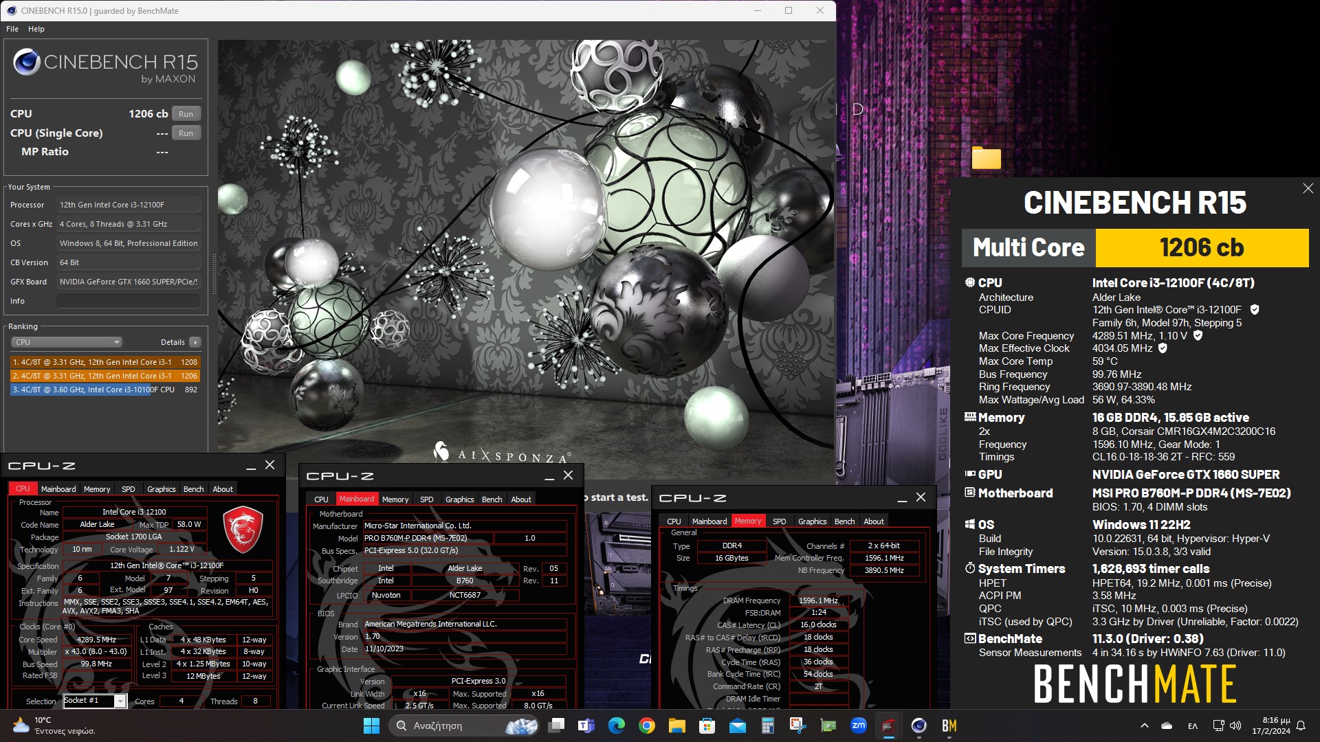Open Memory tab in middle CPU-Z window
1320x742 pixels.
pyautogui.click(x=395, y=499)
